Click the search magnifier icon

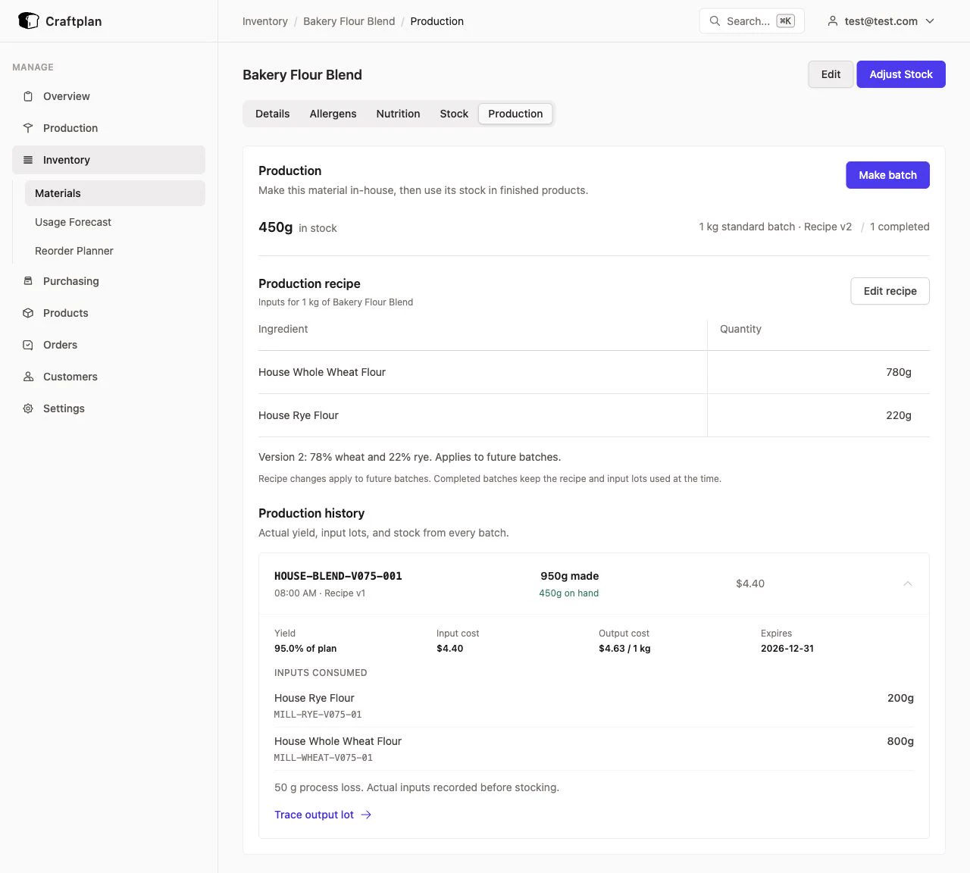[x=715, y=21]
